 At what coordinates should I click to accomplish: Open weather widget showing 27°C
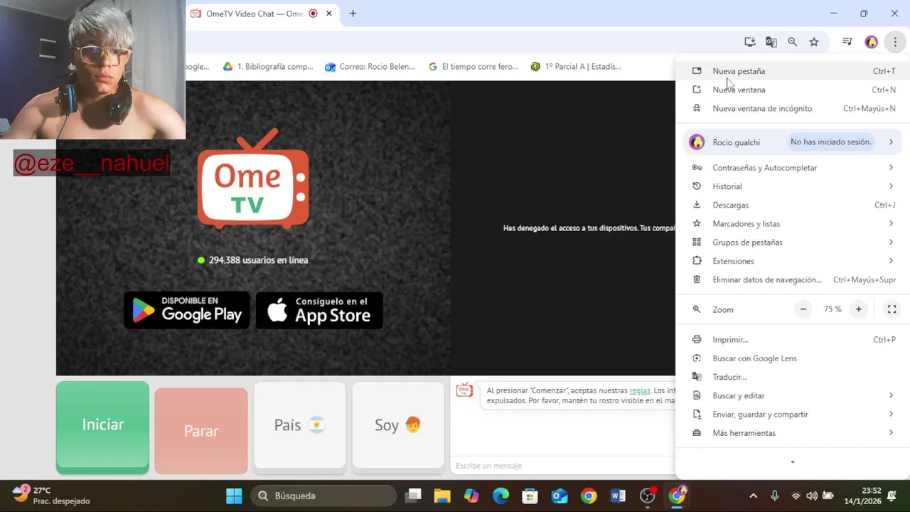click(51, 496)
